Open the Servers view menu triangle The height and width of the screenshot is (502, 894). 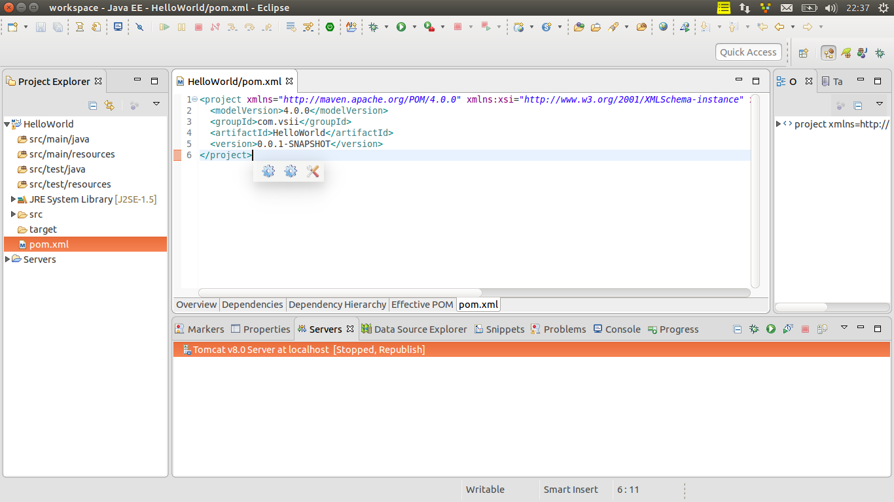tap(844, 327)
